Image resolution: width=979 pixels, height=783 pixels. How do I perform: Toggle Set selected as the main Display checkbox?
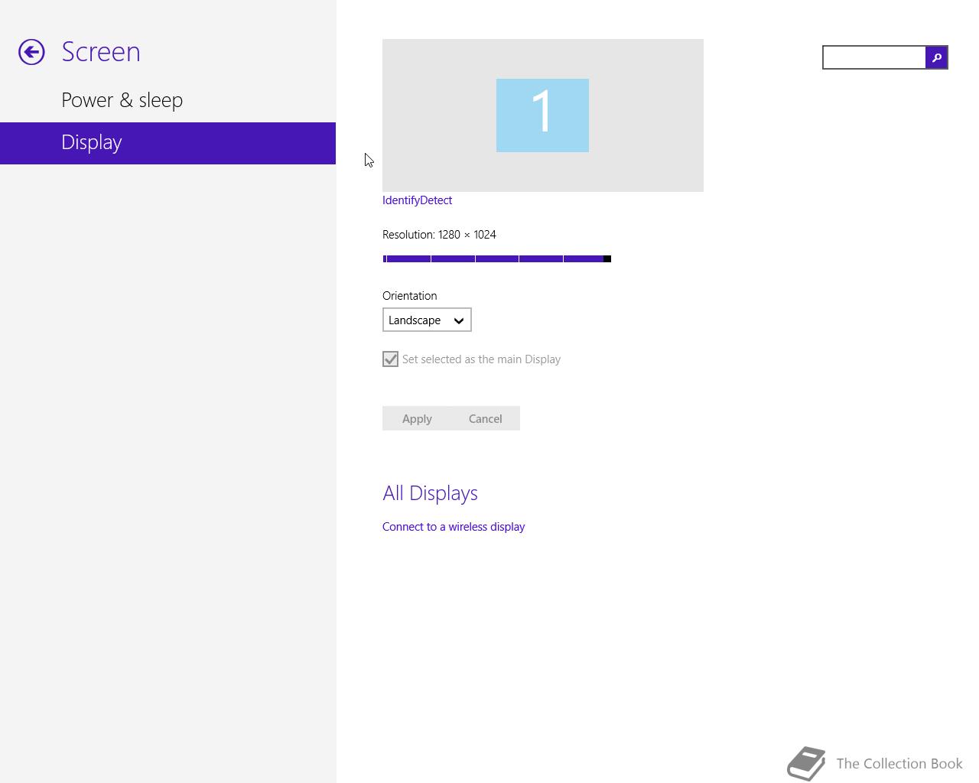(390, 359)
